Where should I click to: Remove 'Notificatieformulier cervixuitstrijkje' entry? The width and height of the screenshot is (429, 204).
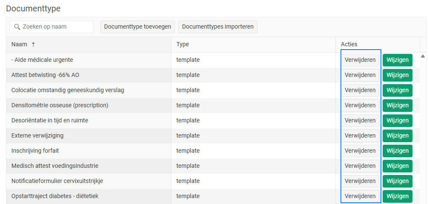click(x=360, y=181)
